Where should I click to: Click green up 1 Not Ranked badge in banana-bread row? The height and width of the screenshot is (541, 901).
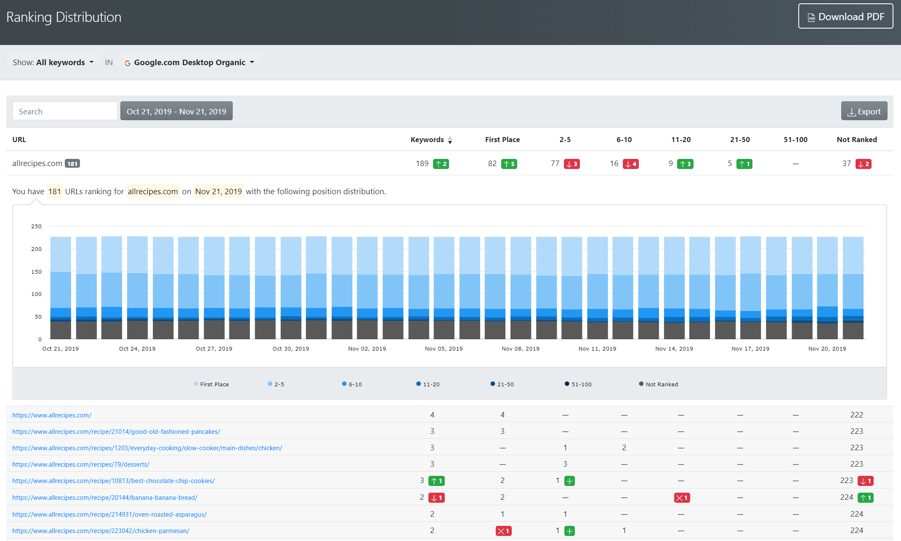tap(866, 498)
